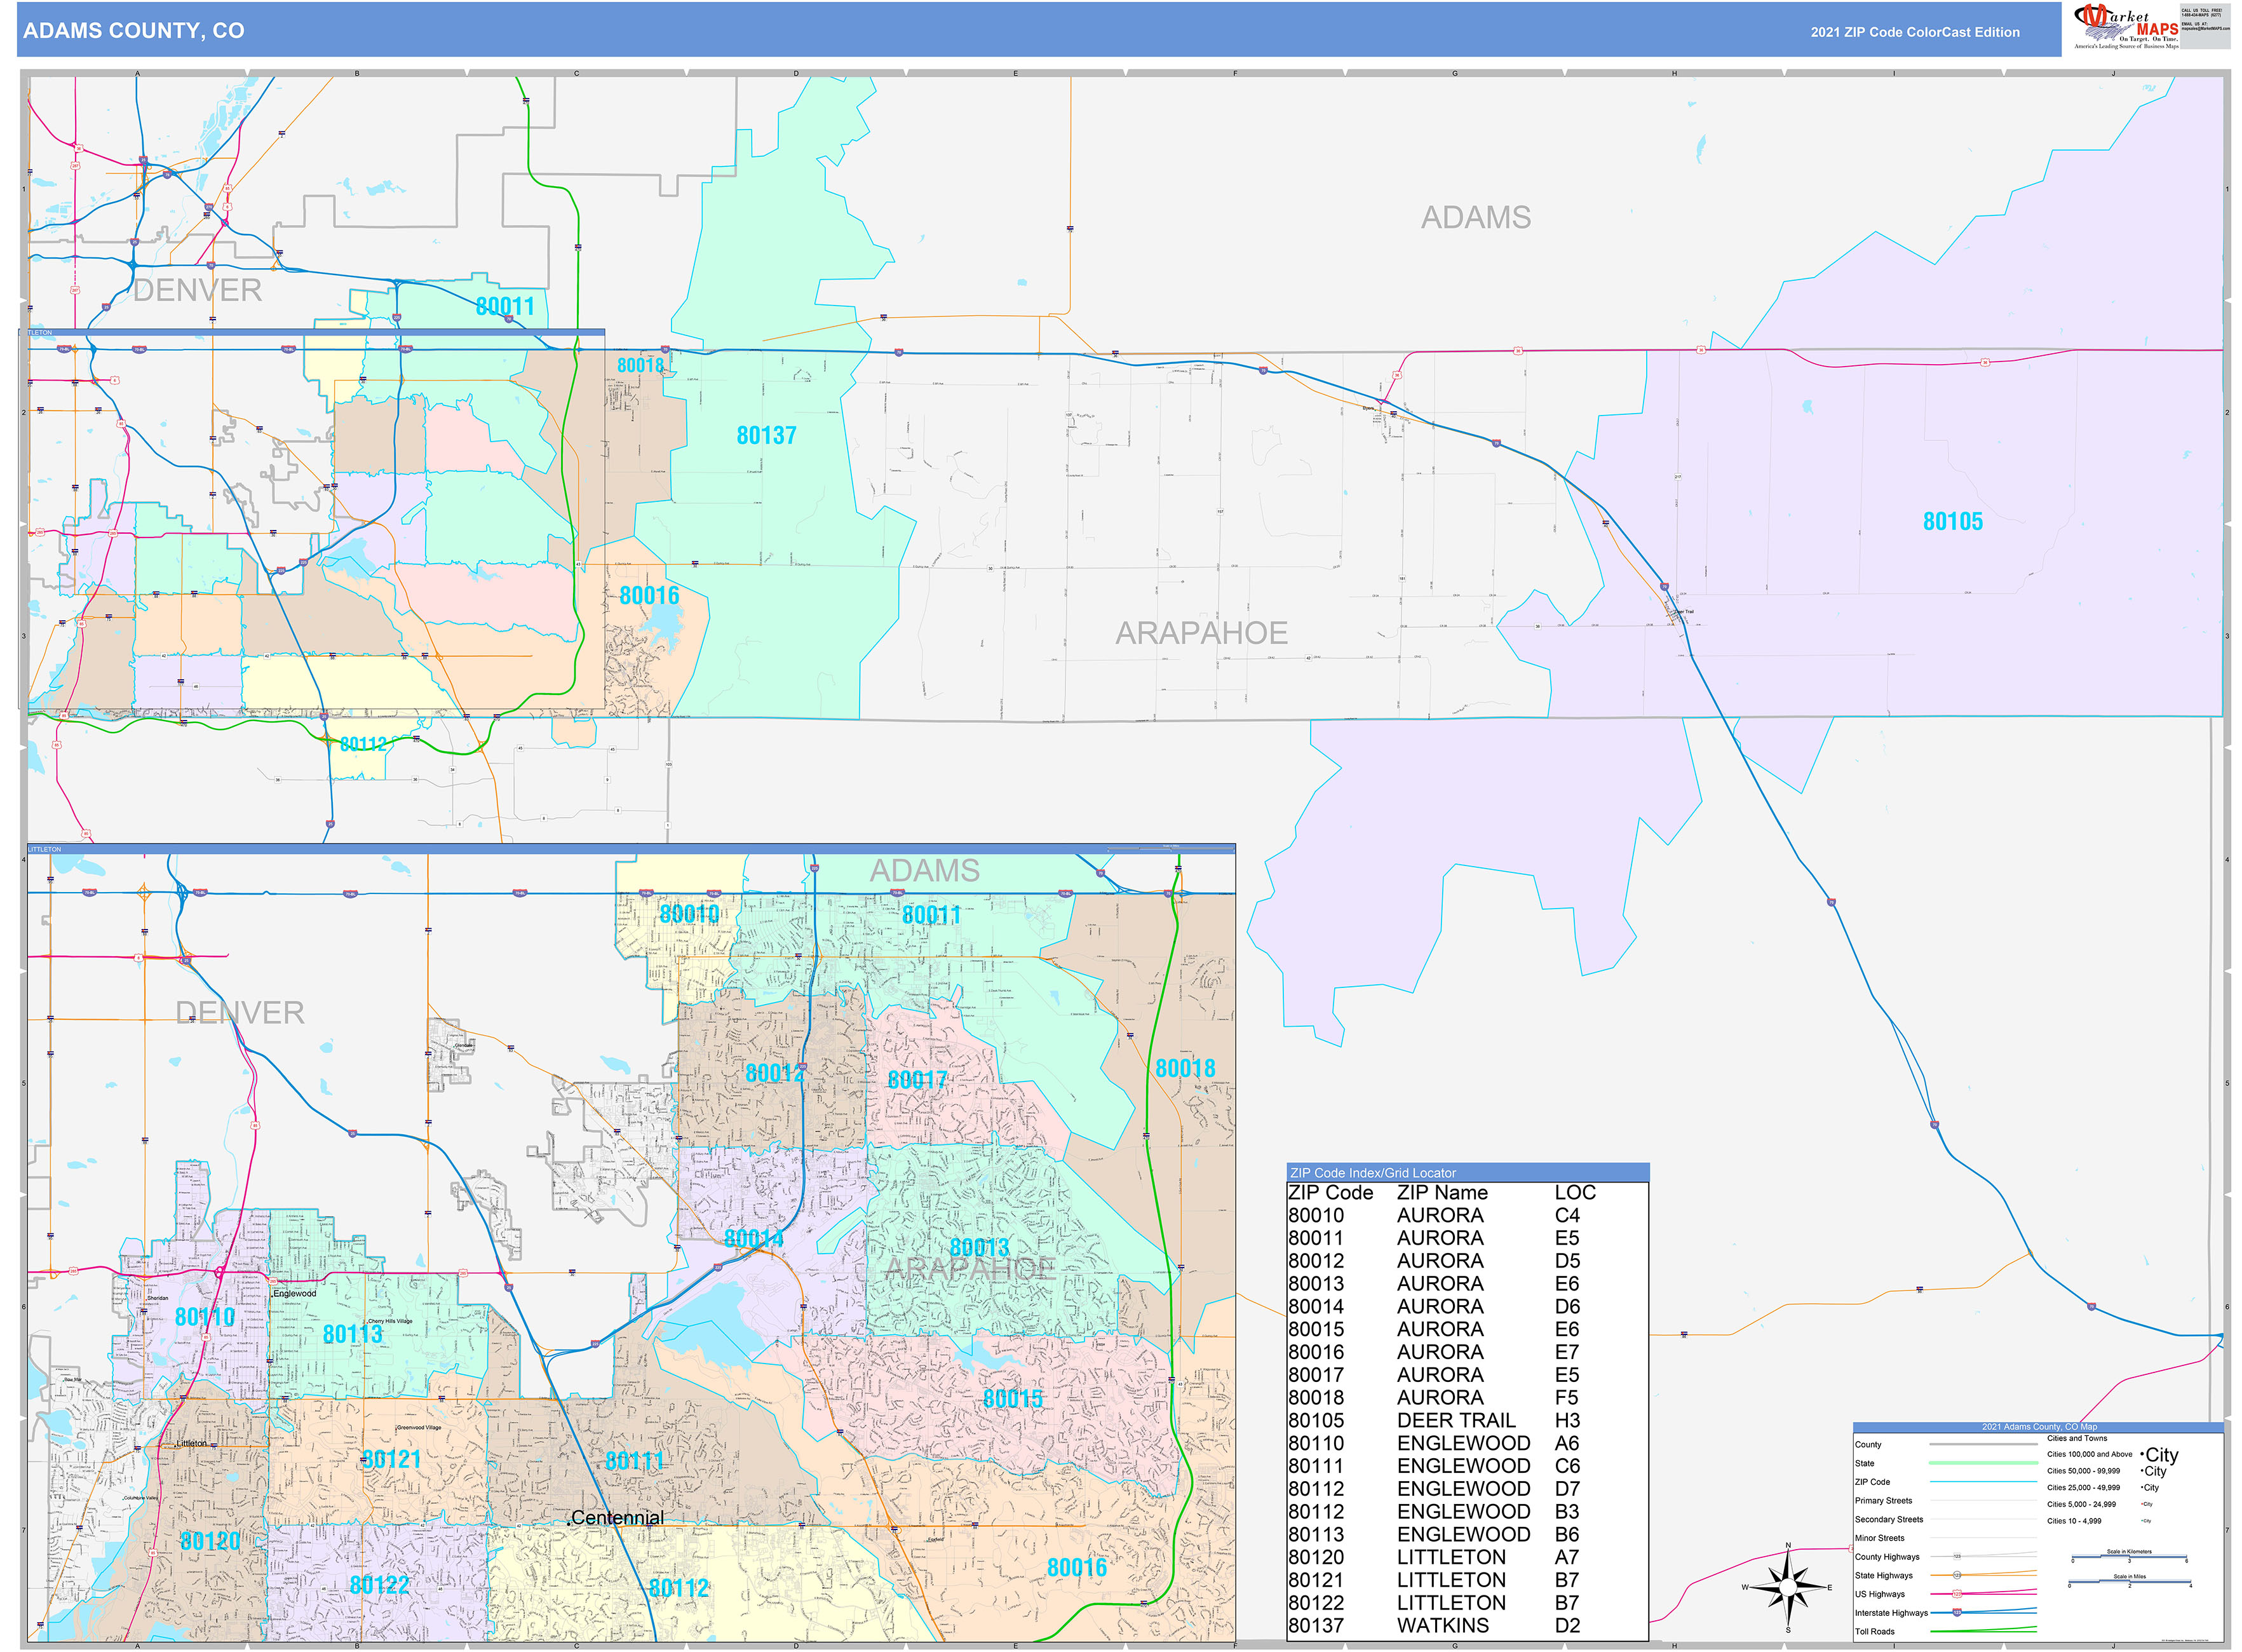Click 'Cities and Towns' legend heading
2242x1652 pixels.
click(2076, 1439)
